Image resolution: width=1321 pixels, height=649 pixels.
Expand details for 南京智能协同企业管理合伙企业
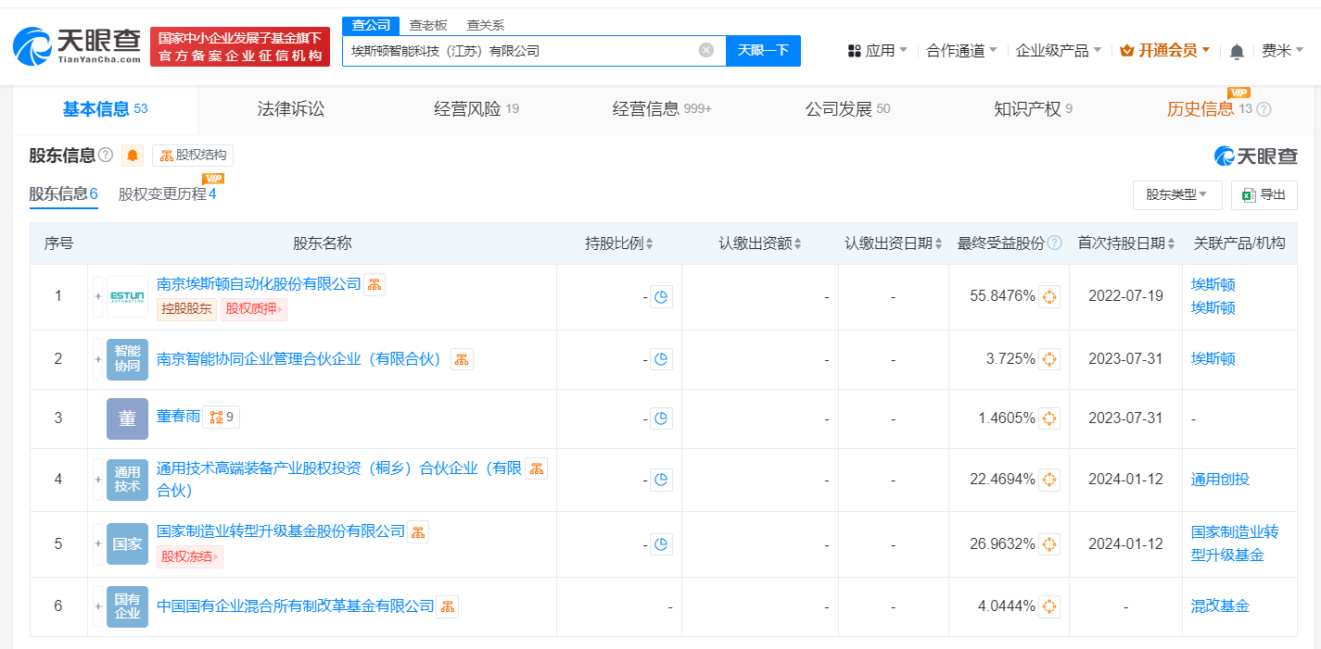coord(97,359)
